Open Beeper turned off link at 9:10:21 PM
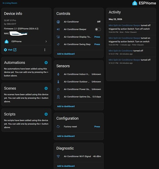Viewport: 159px width, 169px height. coord(124,60)
